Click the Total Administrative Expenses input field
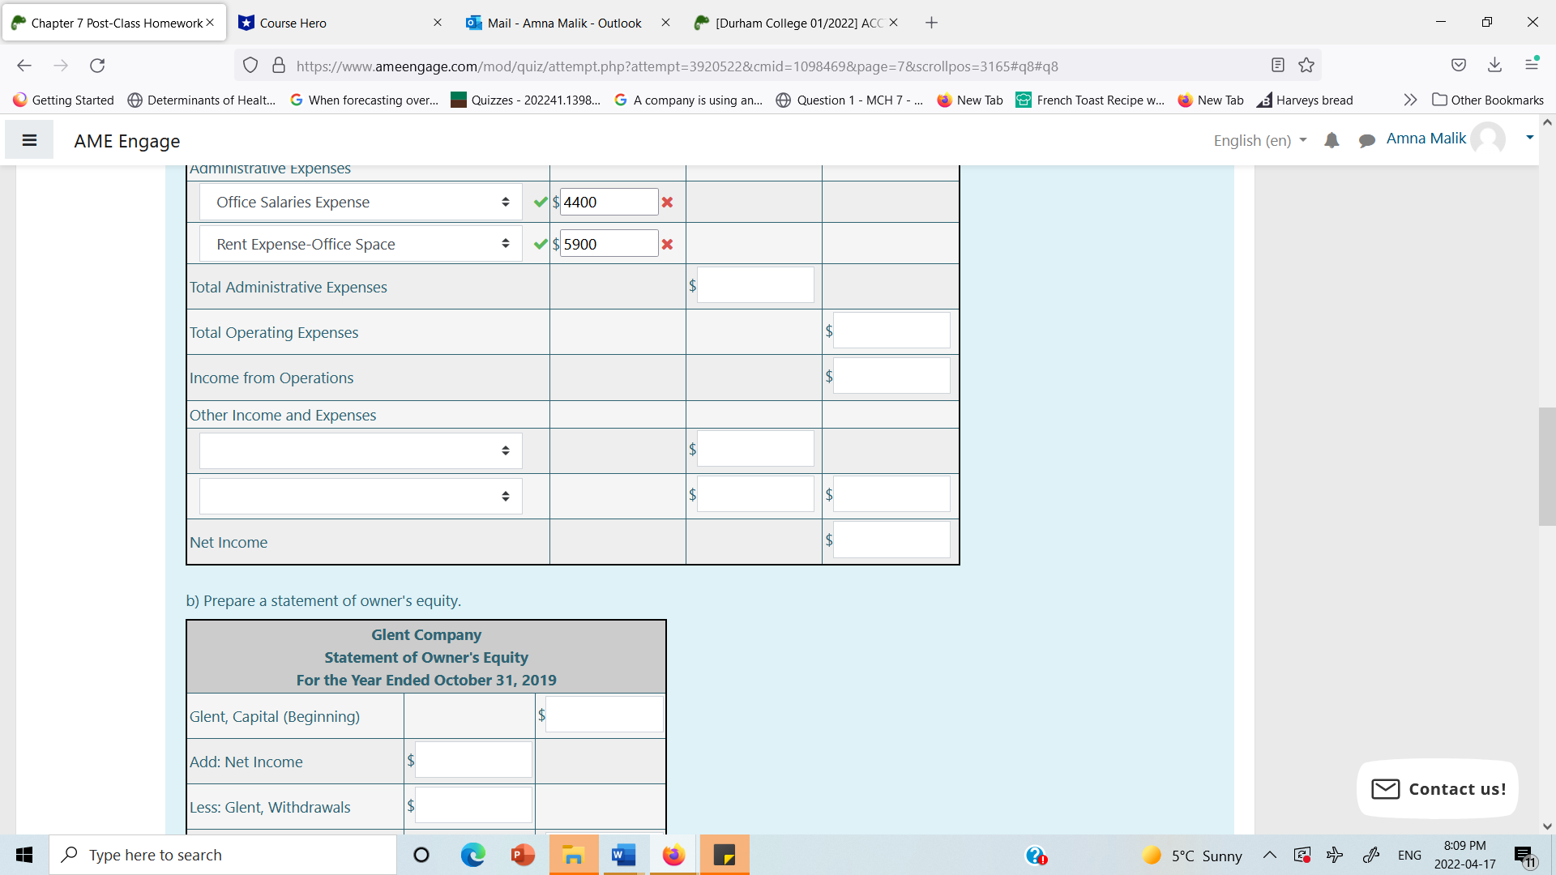The width and height of the screenshot is (1556, 875). pos(755,285)
